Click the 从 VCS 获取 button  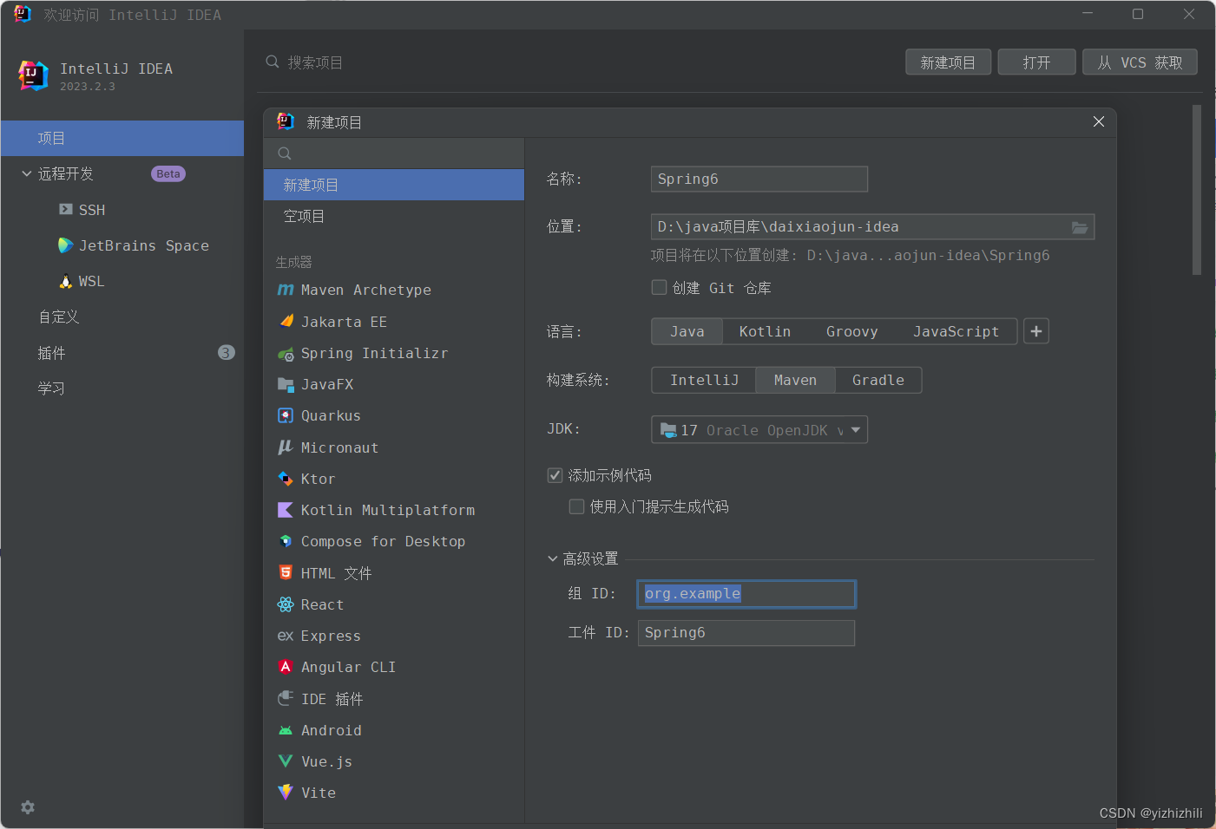1140,62
